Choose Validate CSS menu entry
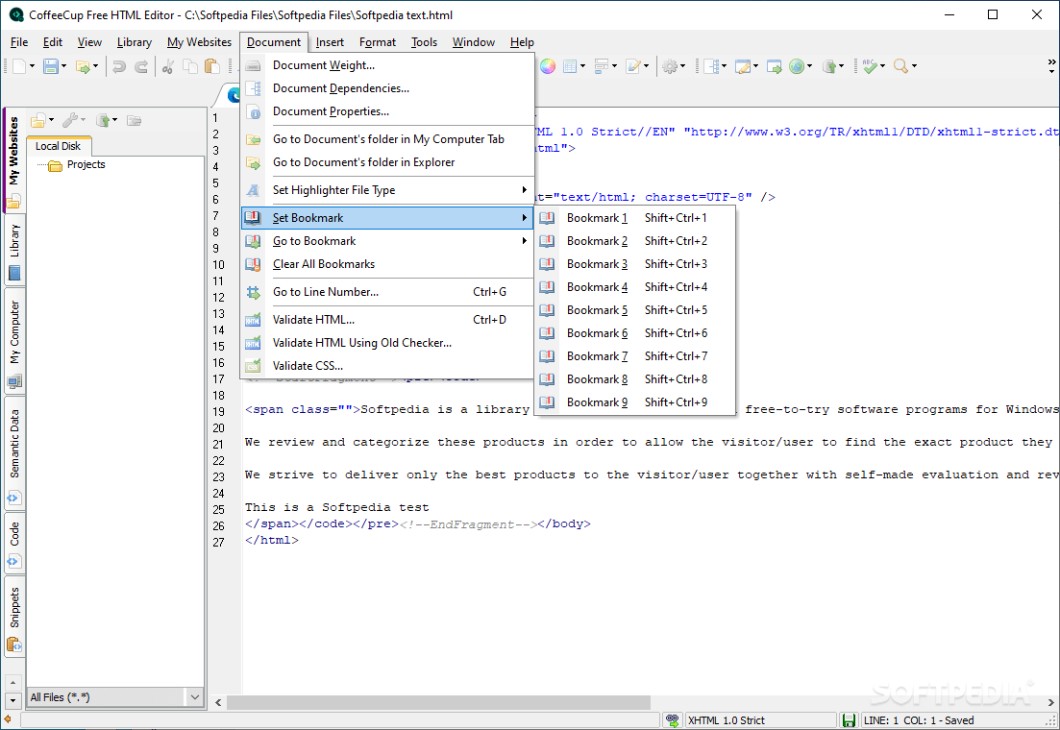This screenshot has width=1060, height=730. coord(387,366)
